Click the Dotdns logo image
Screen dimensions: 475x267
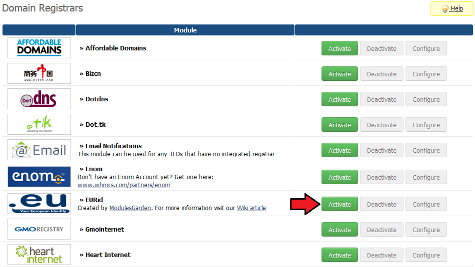39,99
